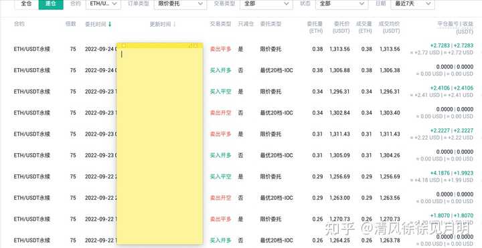Click the first 卖出开空 trade type label
Viewport: 482px width, 248px height.
[x=220, y=113]
